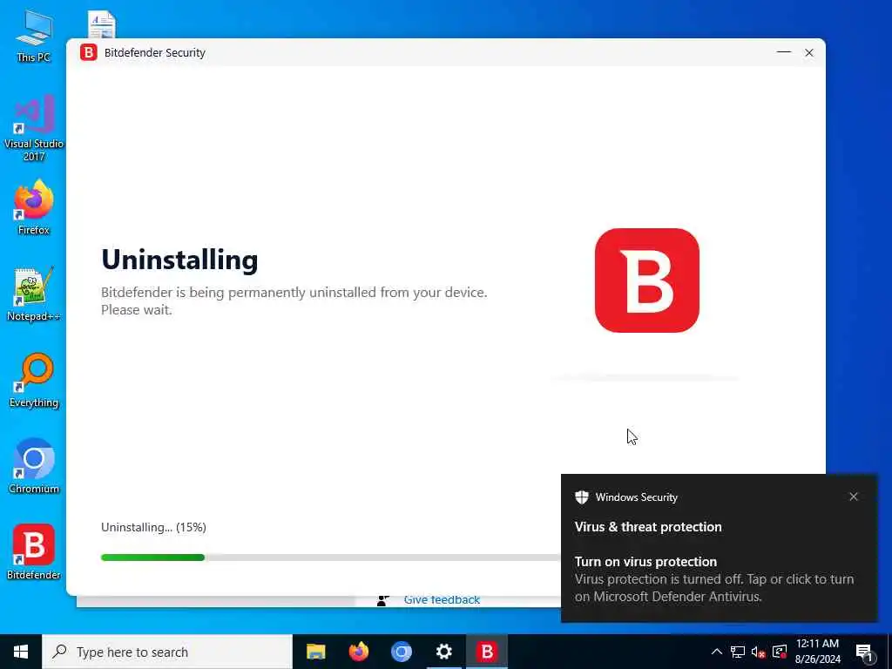Open the This PC desktop icon
The height and width of the screenshot is (669, 892).
click(x=34, y=35)
